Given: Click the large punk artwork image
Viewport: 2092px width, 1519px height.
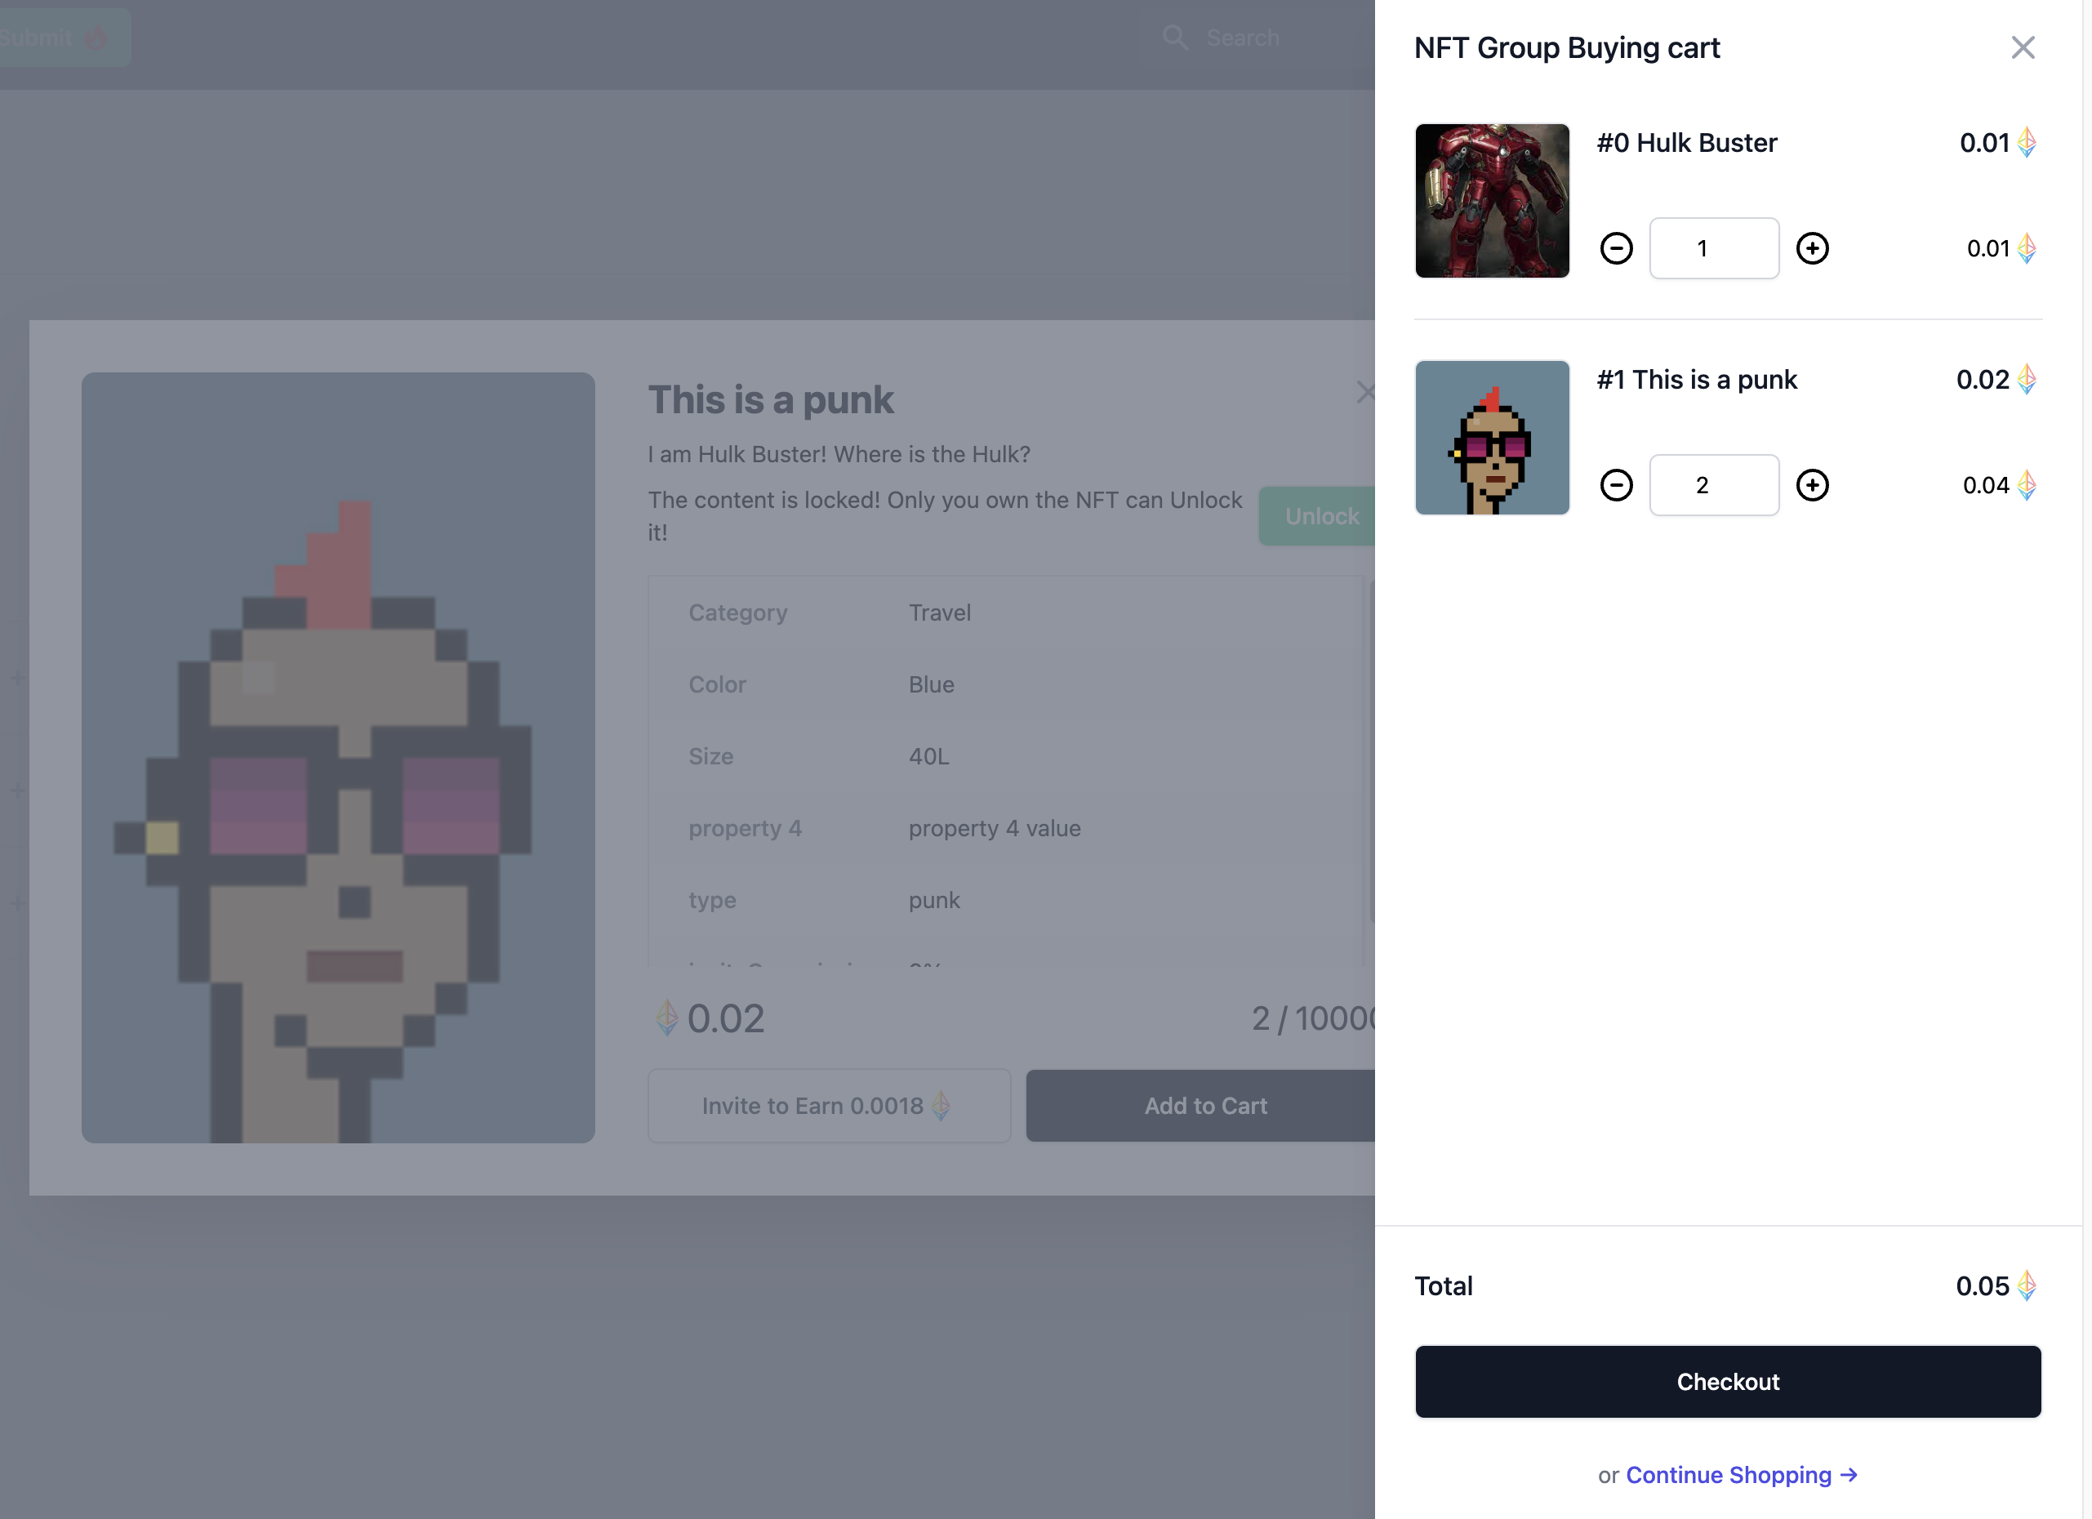Looking at the screenshot, I should pyautogui.click(x=337, y=758).
